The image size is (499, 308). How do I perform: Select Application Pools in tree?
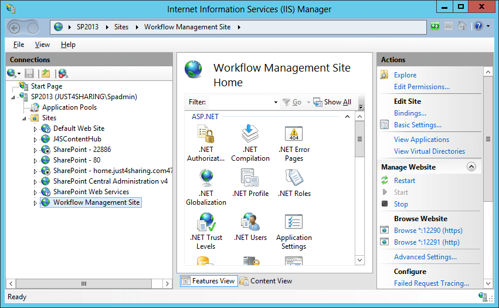click(x=69, y=107)
